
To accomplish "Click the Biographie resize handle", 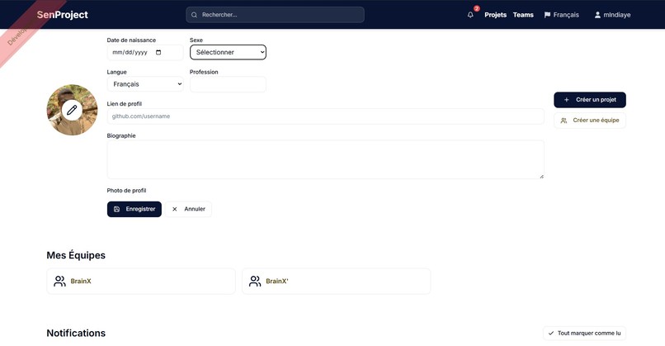I will pyautogui.click(x=541, y=176).
